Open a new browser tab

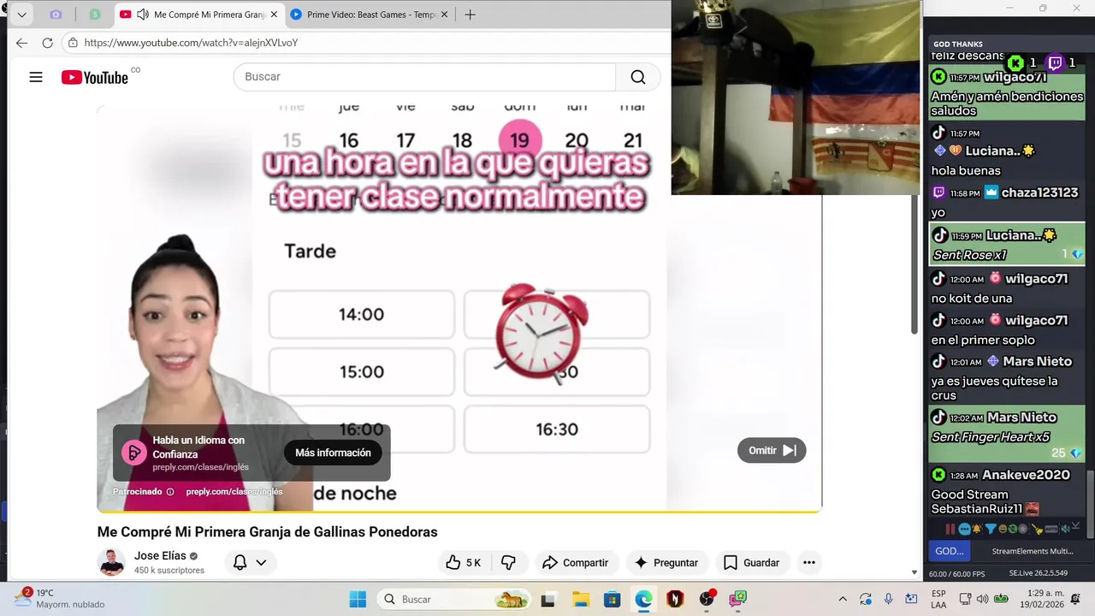[470, 15]
